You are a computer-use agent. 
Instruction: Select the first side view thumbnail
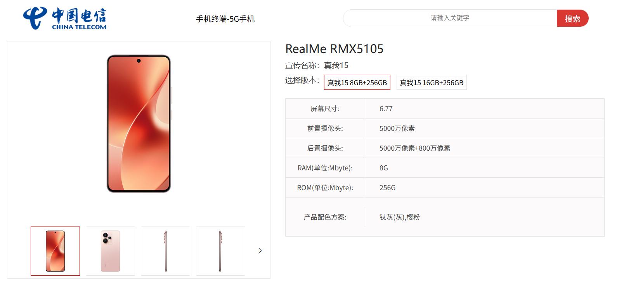coord(165,251)
